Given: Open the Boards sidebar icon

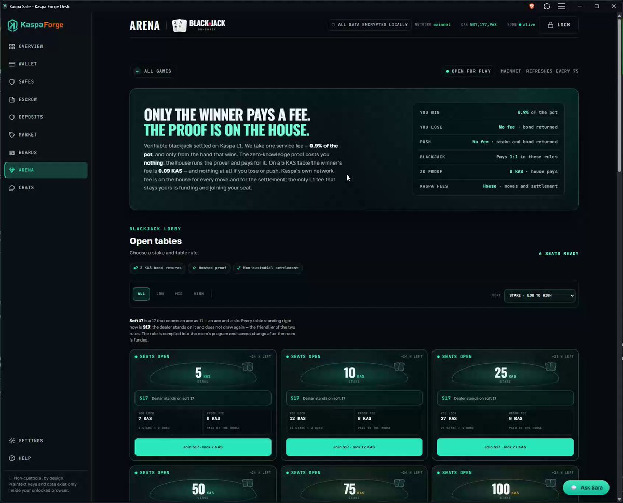Looking at the screenshot, I should tap(12, 152).
